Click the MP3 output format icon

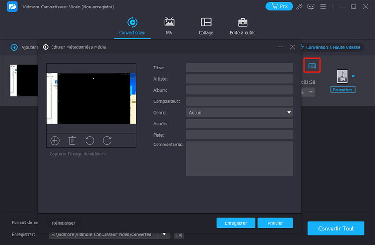coord(342,76)
